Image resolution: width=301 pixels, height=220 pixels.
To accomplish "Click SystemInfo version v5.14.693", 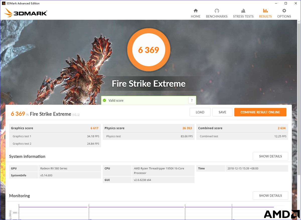I will pyautogui.click(x=46, y=175).
